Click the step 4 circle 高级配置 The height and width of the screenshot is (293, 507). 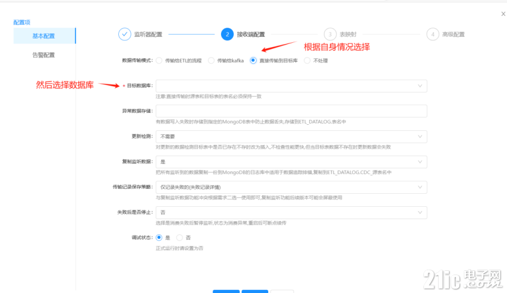point(433,34)
